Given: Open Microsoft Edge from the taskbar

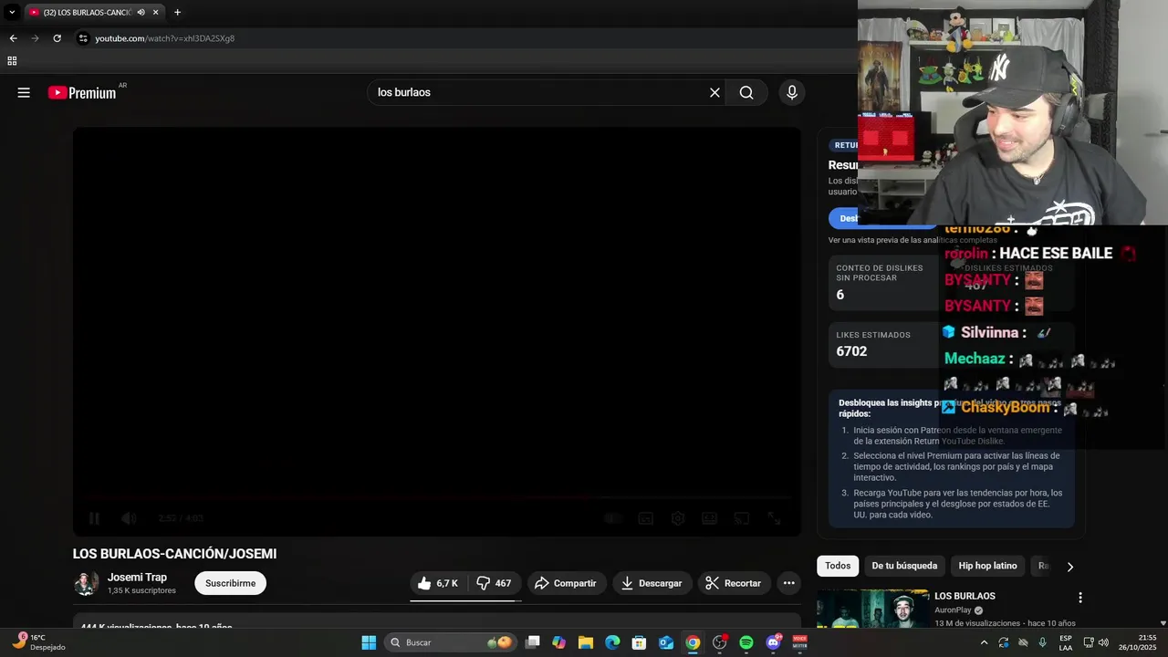Looking at the screenshot, I should 612,642.
